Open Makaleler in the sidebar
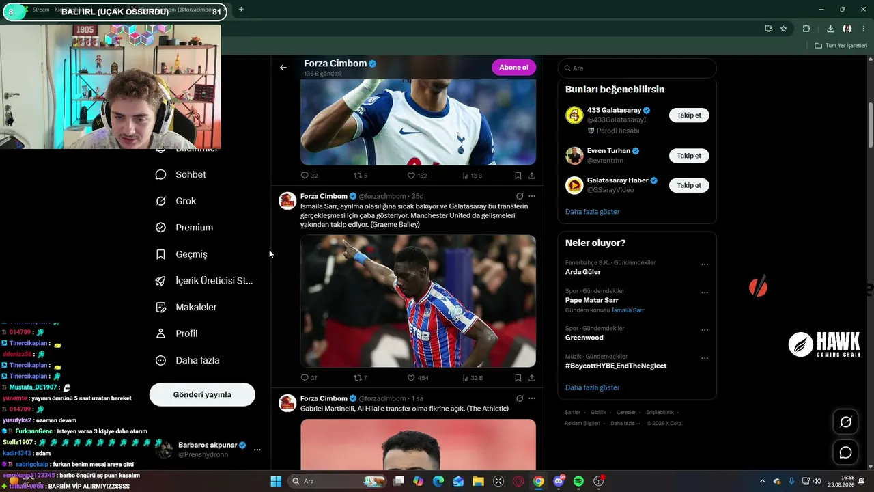 click(186, 307)
